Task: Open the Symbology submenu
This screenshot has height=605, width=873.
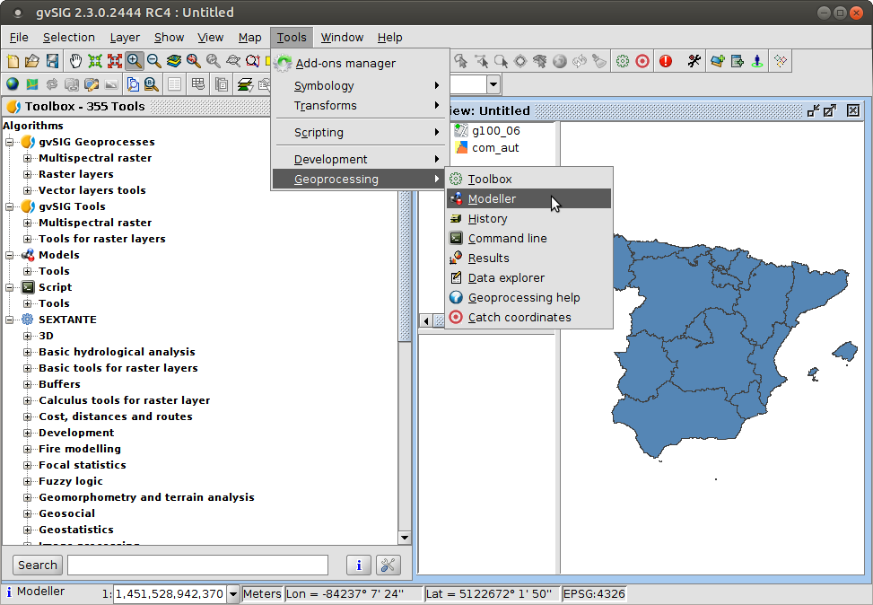Action: (324, 86)
